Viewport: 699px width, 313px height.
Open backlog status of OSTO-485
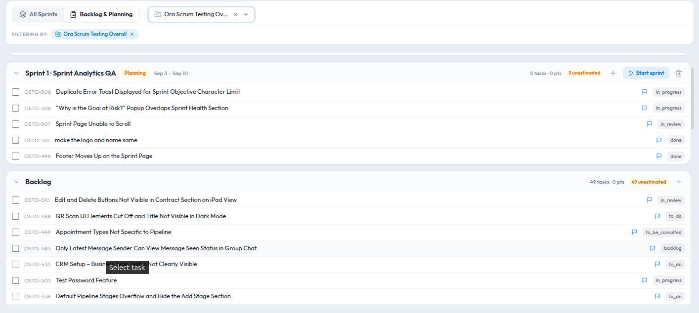673,248
